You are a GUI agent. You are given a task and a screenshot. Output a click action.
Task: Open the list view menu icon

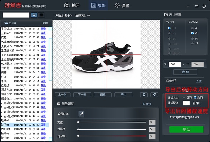click(42, 15)
